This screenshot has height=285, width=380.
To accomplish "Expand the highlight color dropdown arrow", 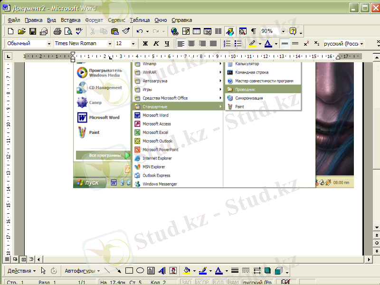I will click(260, 44).
